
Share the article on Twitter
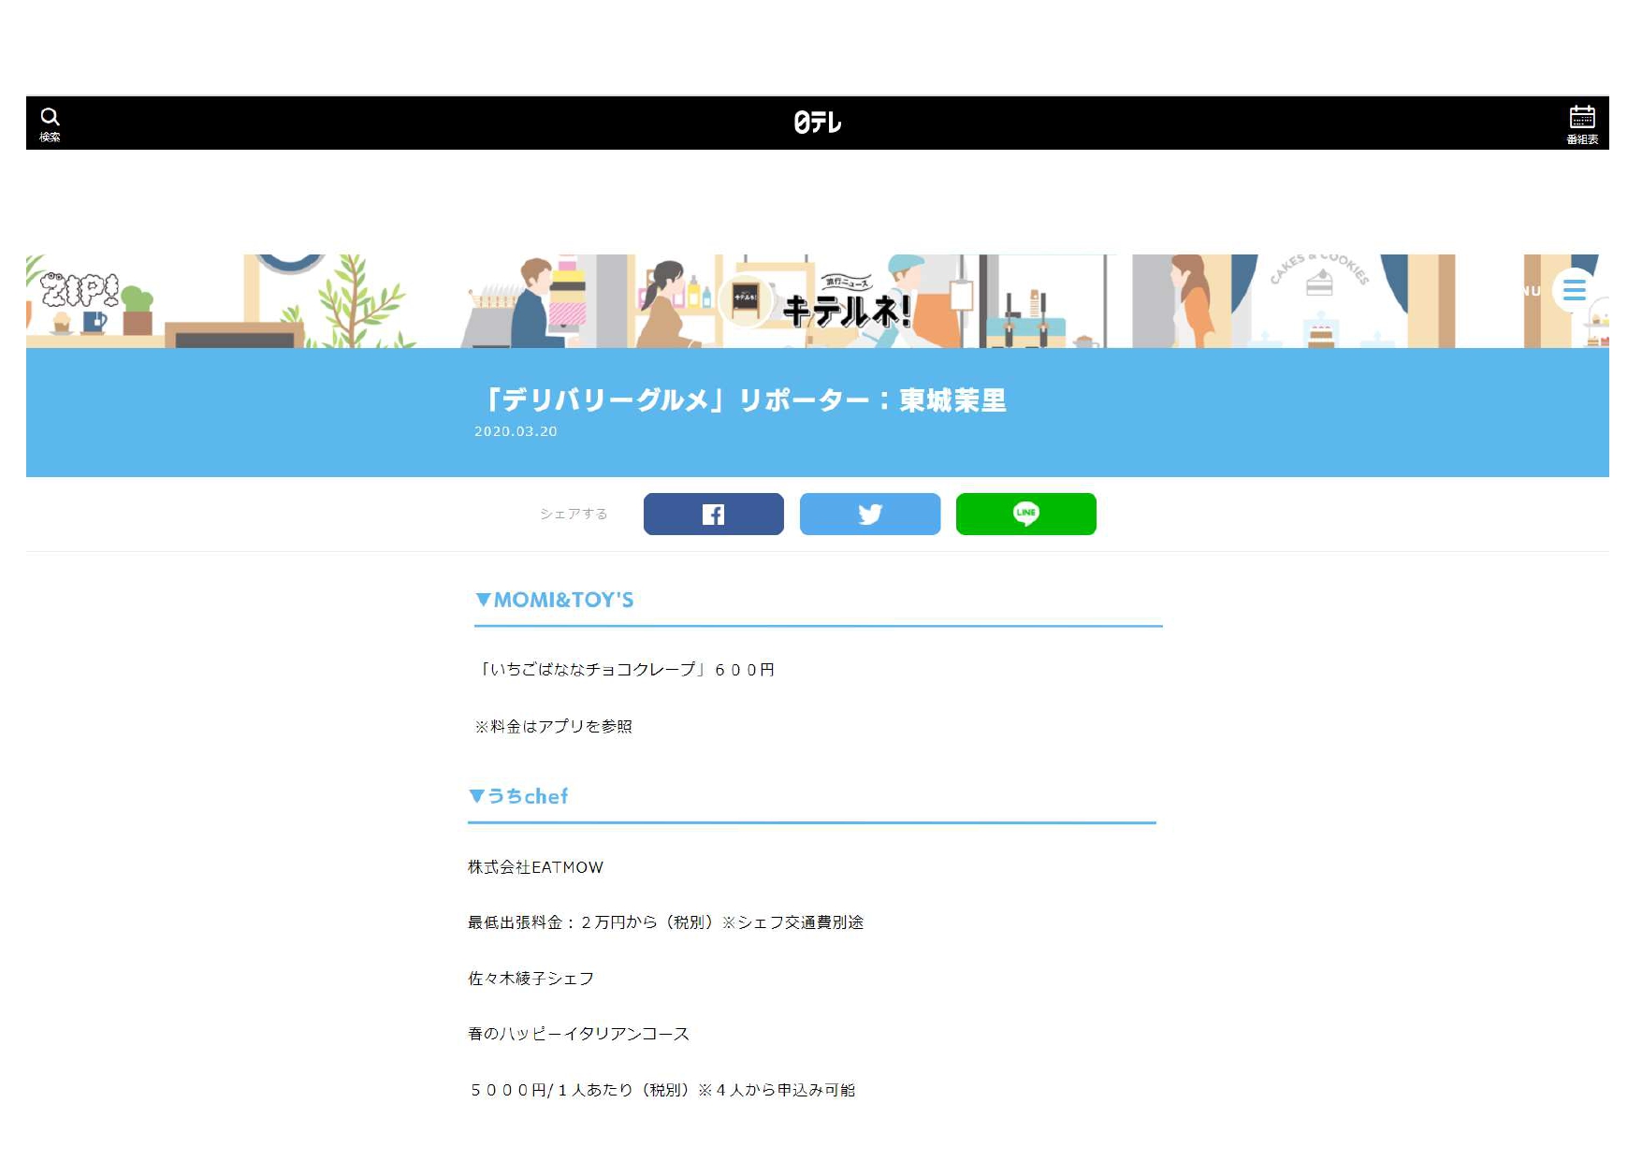869,514
